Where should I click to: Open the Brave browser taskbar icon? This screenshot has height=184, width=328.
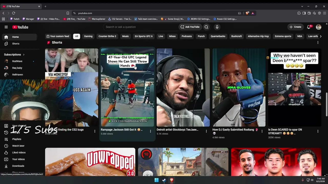click(172, 180)
